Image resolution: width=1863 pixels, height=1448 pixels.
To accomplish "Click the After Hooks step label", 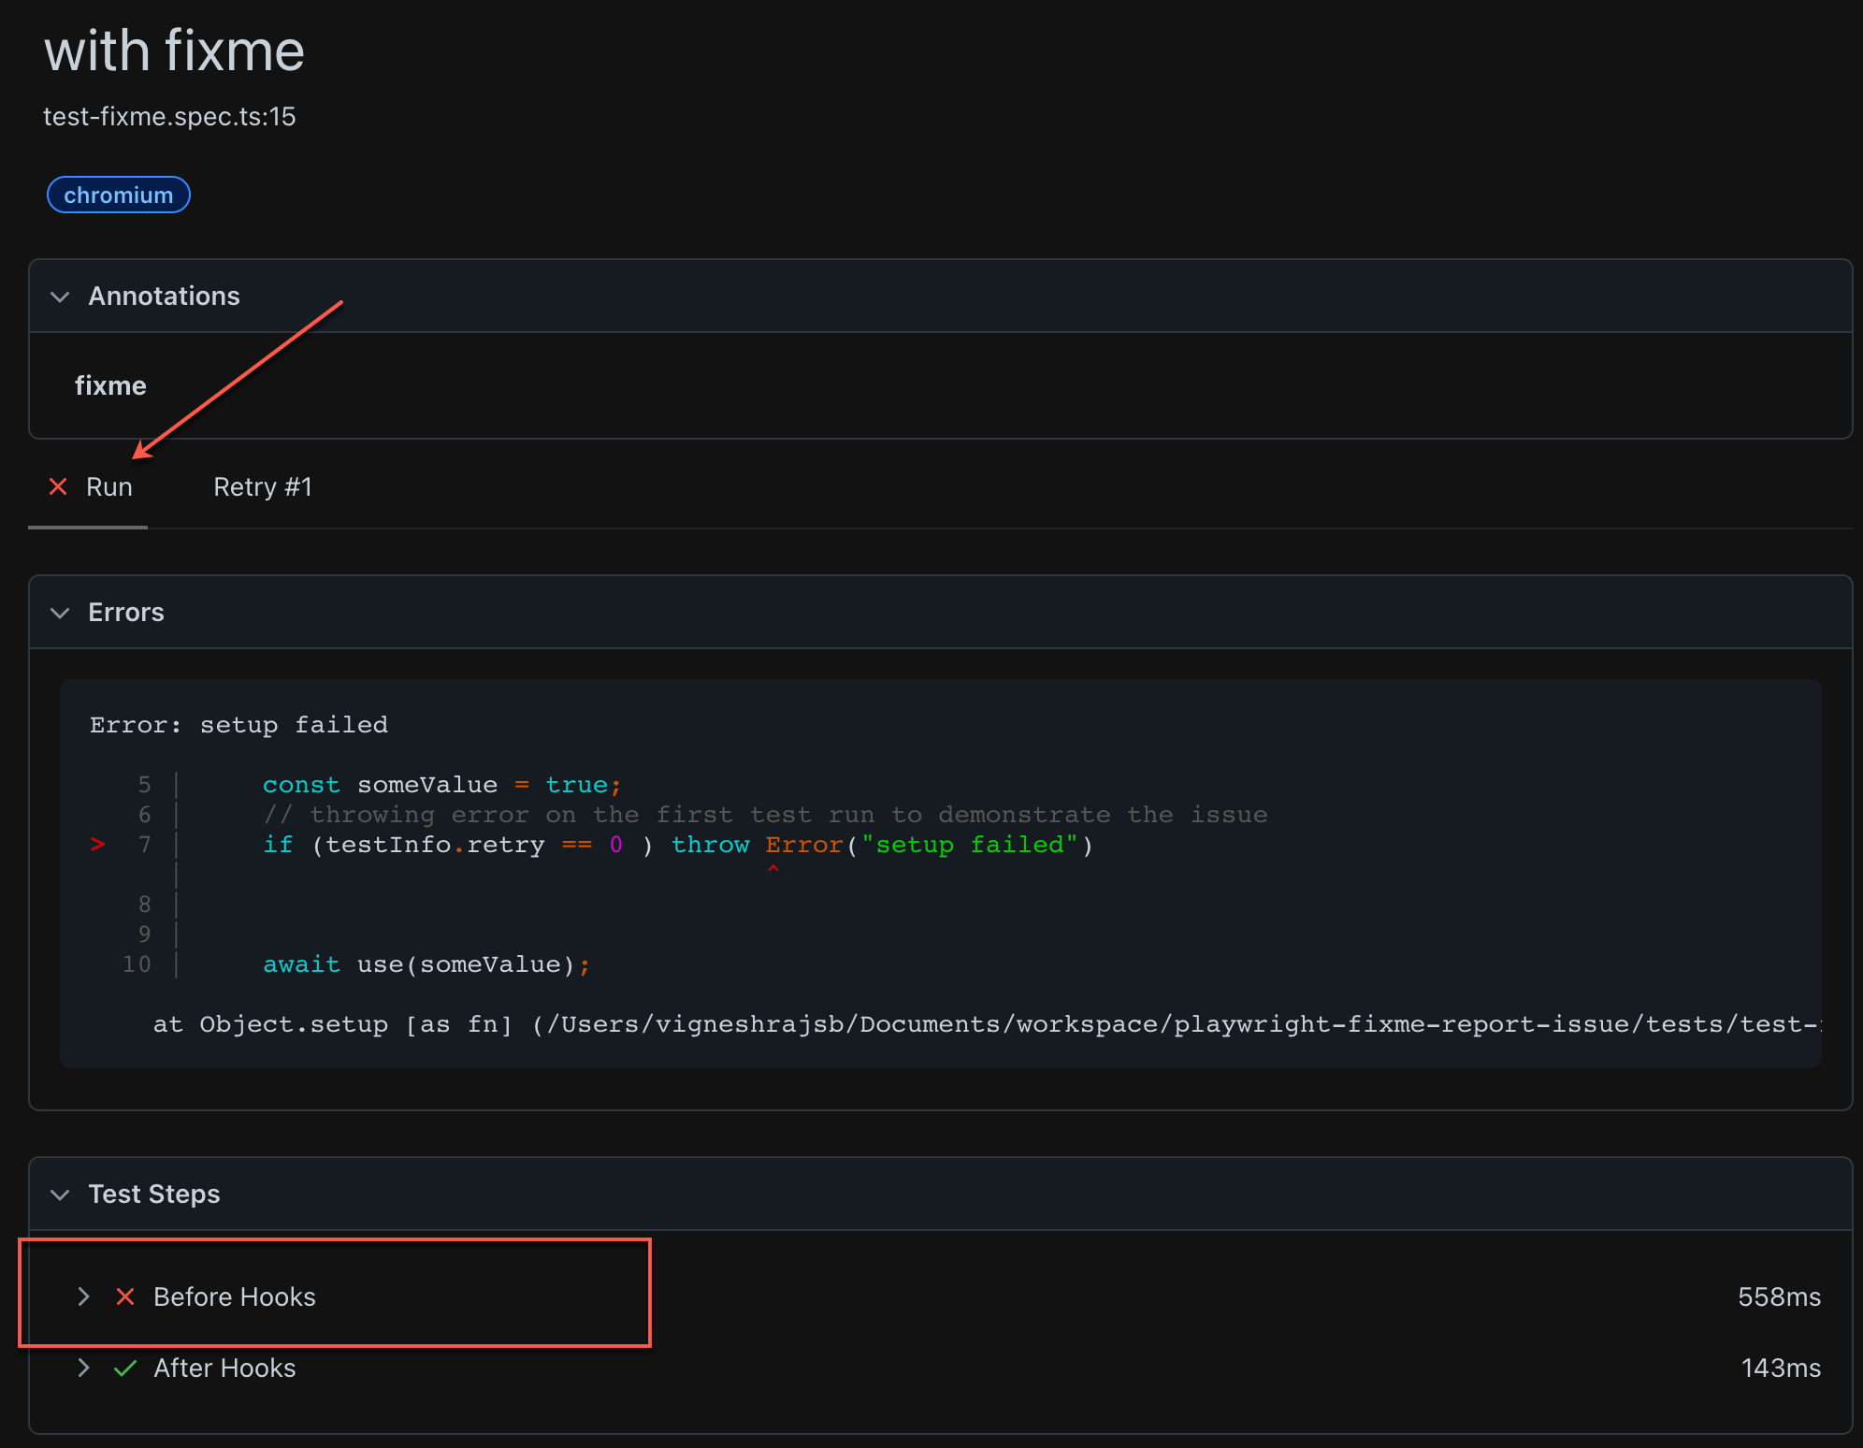I will click(x=224, y=1368).
